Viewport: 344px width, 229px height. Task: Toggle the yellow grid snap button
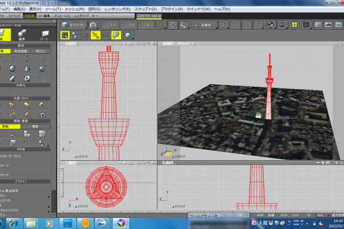pos(65,35)
